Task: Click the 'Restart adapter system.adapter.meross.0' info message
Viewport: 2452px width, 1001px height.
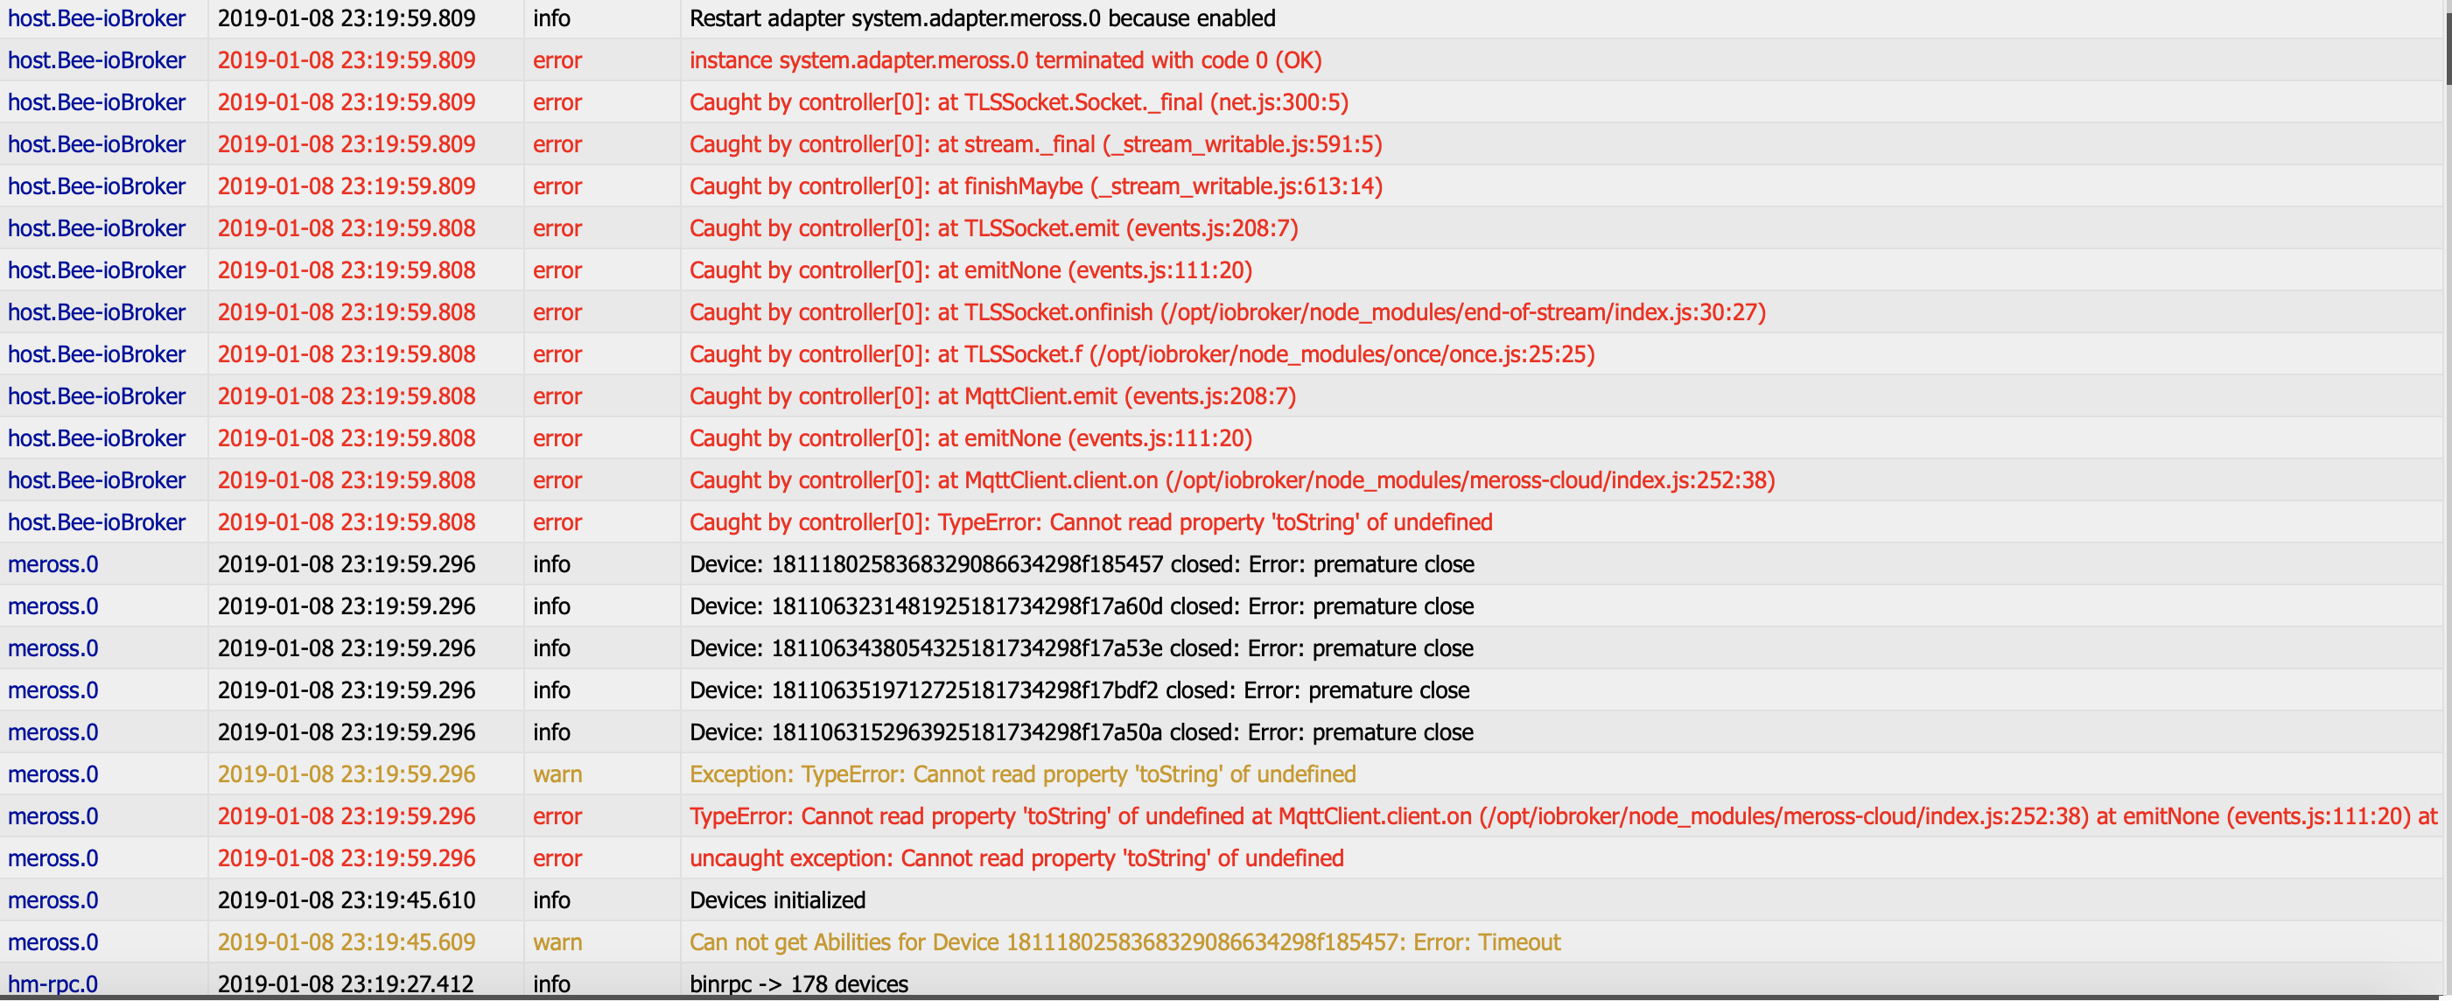Action: (x=983, y=18)
